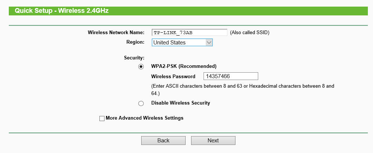
Task: Click the ASCII characters password hint text
Action: (242, 86)
